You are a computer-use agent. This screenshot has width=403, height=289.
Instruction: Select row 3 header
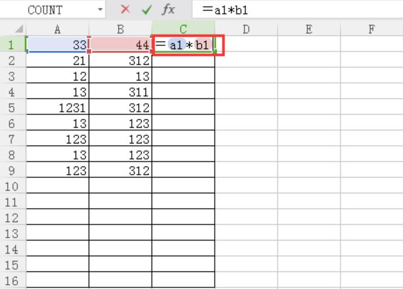13,75
